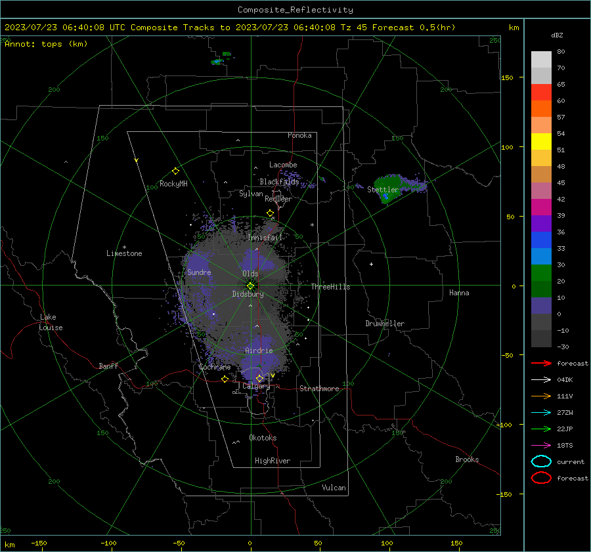The height and width of the screenshot is (552, 591).
Task: Click the RockyMH label
Action: point(173,184)
